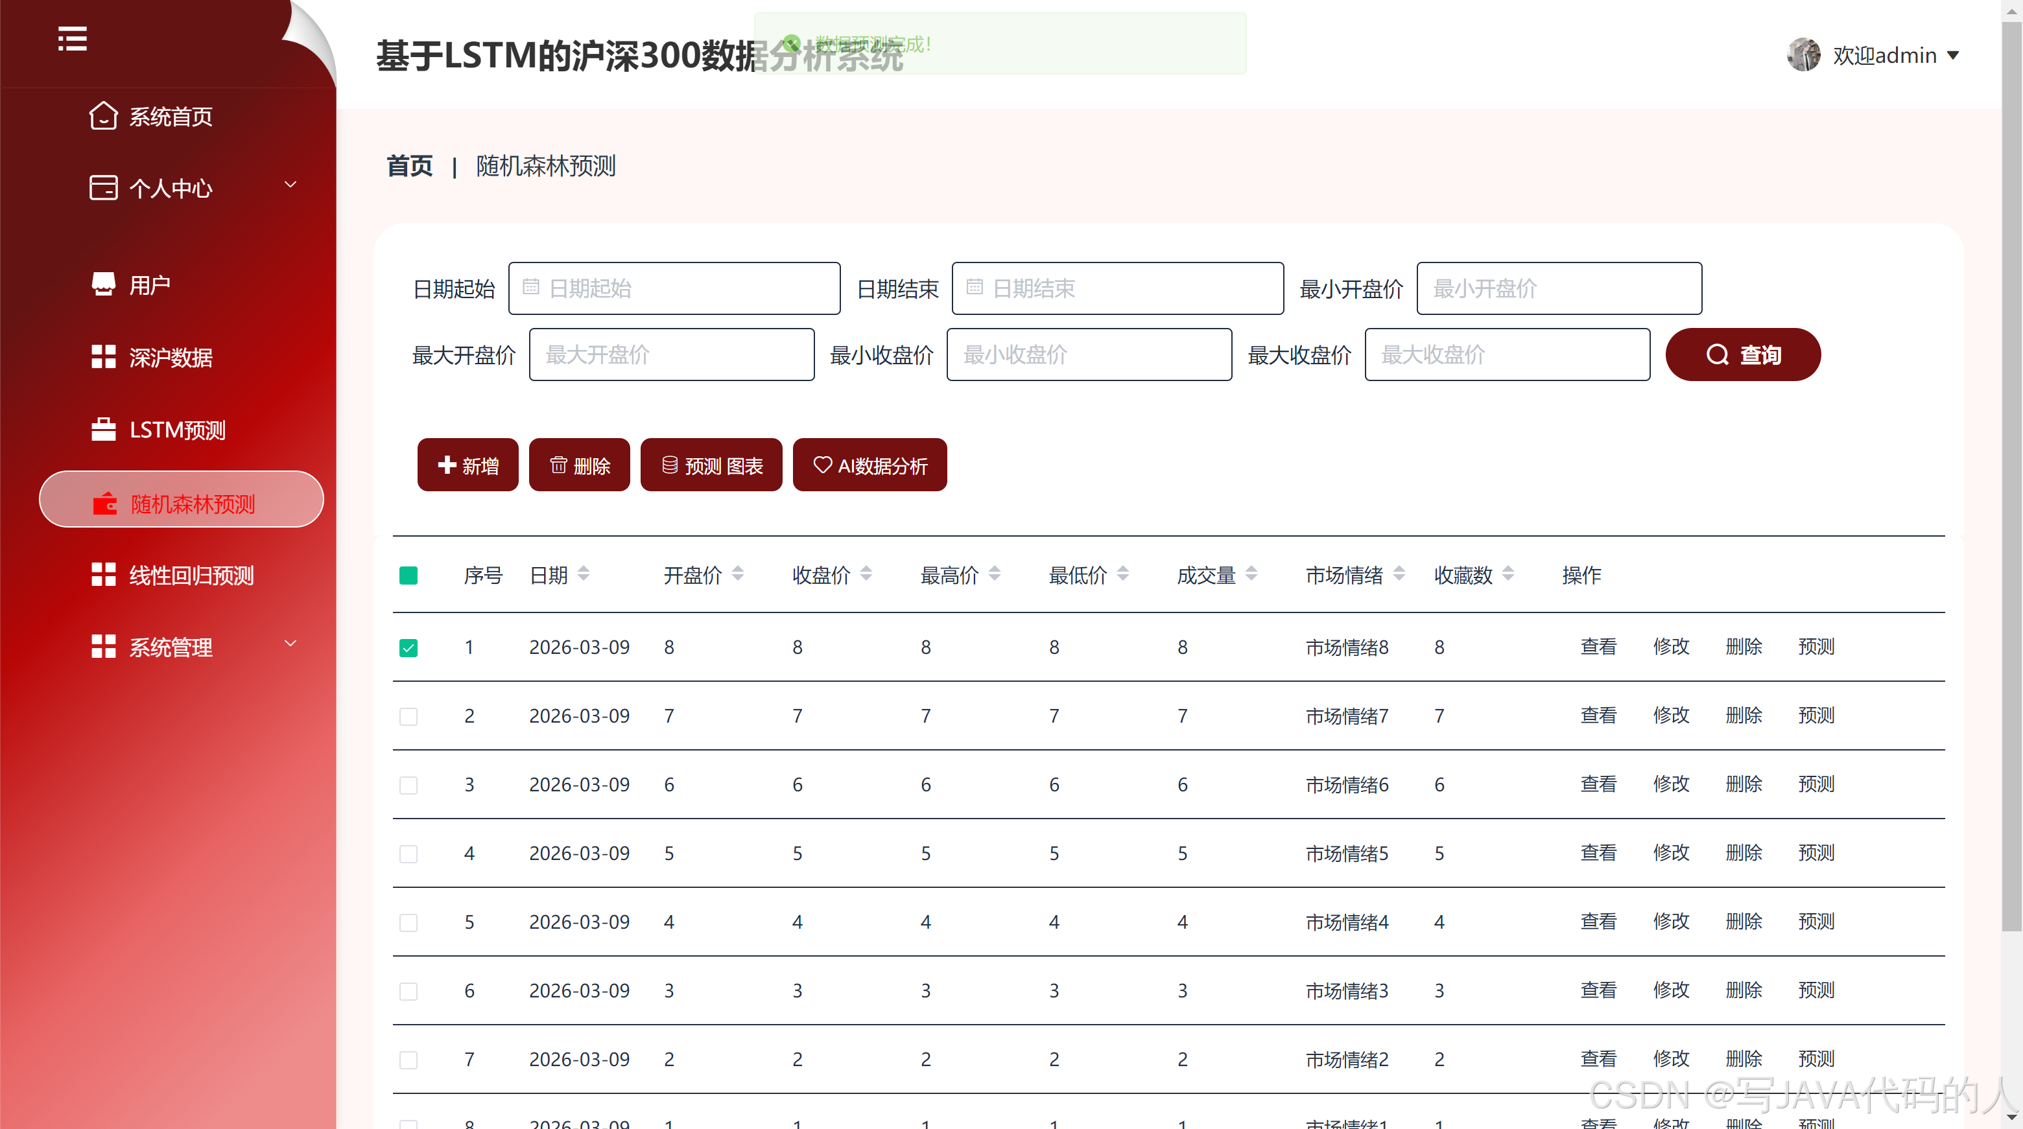Sort table by 市场情绪 column arrows
The image size is (2023, 1129).
pos(1399,573)
